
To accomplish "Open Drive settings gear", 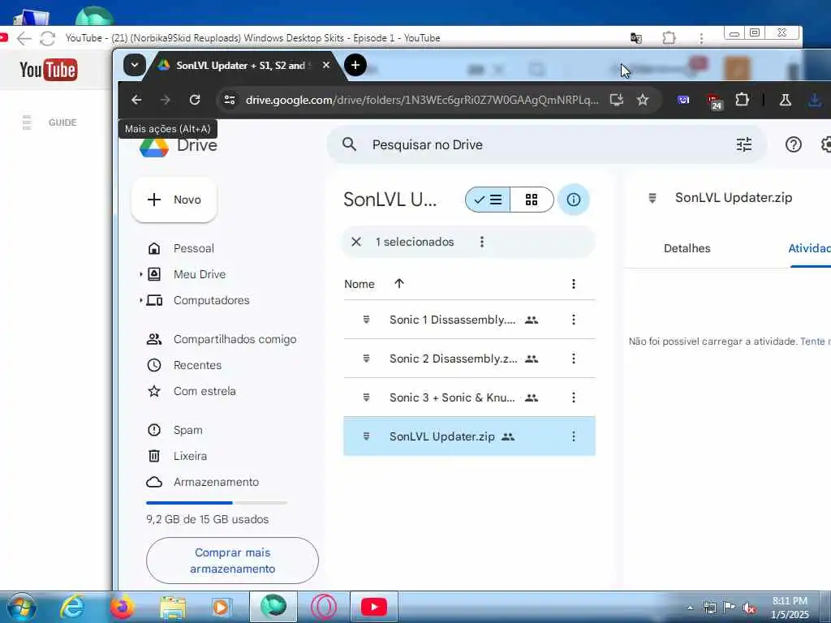I will coord(826,144).
